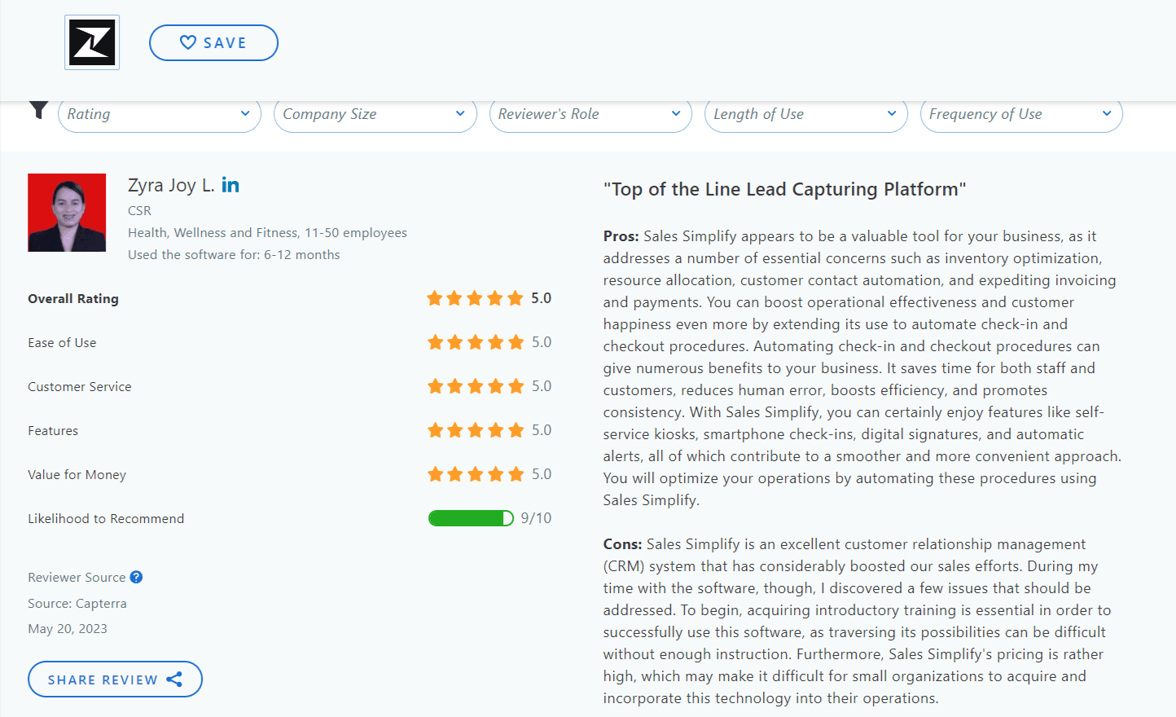Click the Share Review button
Viewport: 1176px width, 717px height.
[x=115, y=679]
